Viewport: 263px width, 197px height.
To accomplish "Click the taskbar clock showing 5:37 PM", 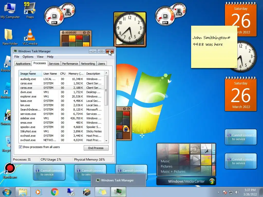I will point(250,192).
